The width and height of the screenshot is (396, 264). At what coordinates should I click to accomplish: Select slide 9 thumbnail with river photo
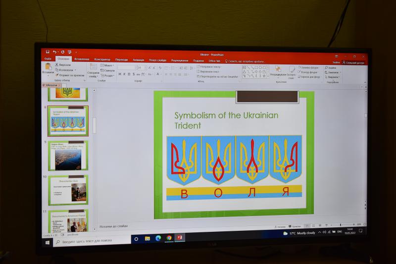[x=68, y=156]
